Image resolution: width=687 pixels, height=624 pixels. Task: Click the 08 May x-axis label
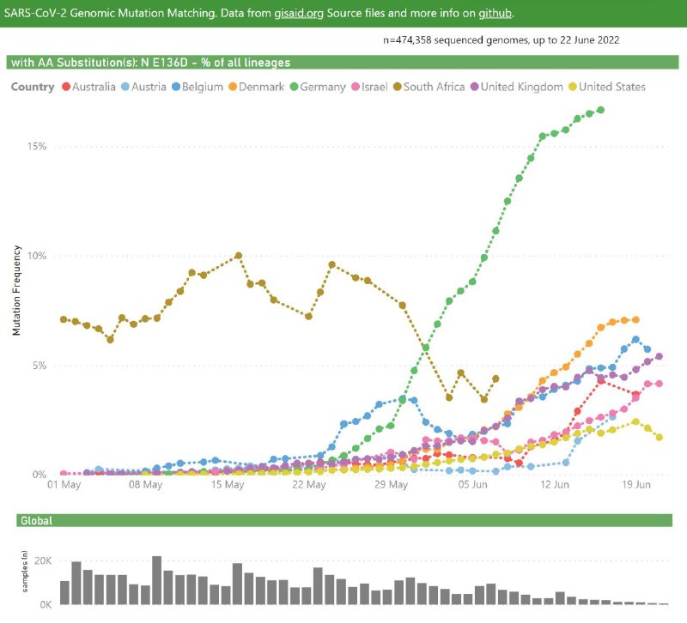point(145,485)
